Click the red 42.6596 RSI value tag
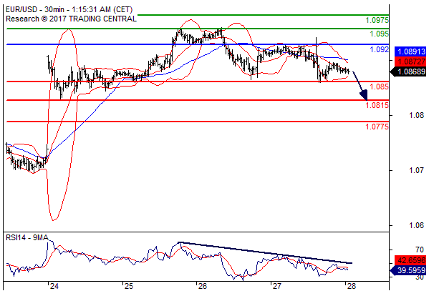This screenshot has height=306, width=439. (410, 260)
